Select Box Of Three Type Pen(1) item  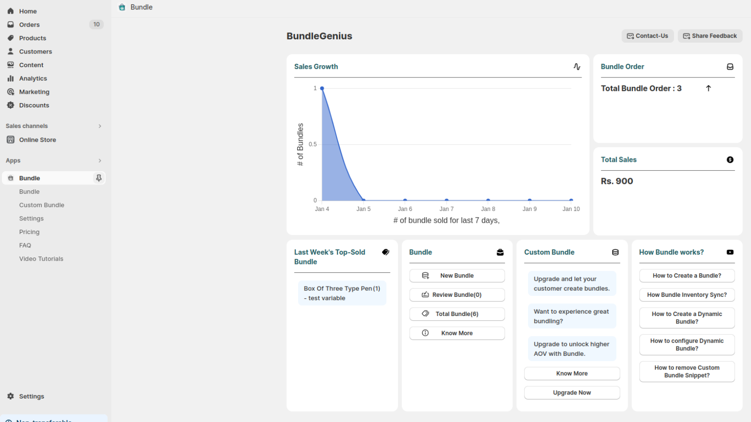pos(342,294)
